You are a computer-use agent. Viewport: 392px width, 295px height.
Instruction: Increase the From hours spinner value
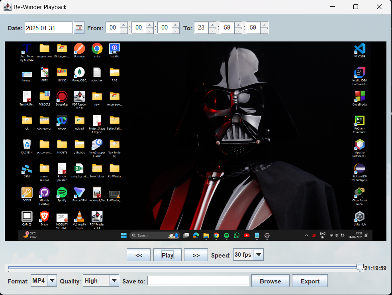click(x=123, y=25)
